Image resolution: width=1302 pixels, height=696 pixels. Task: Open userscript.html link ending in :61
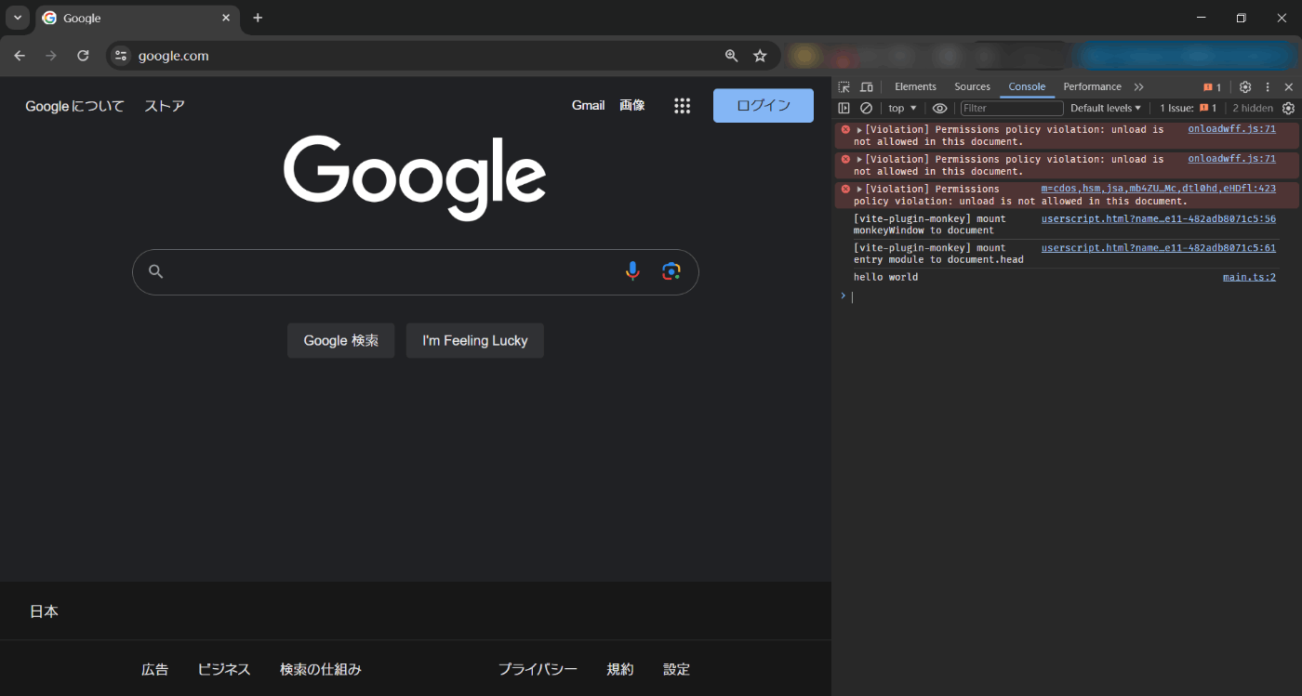point(1159,248)
